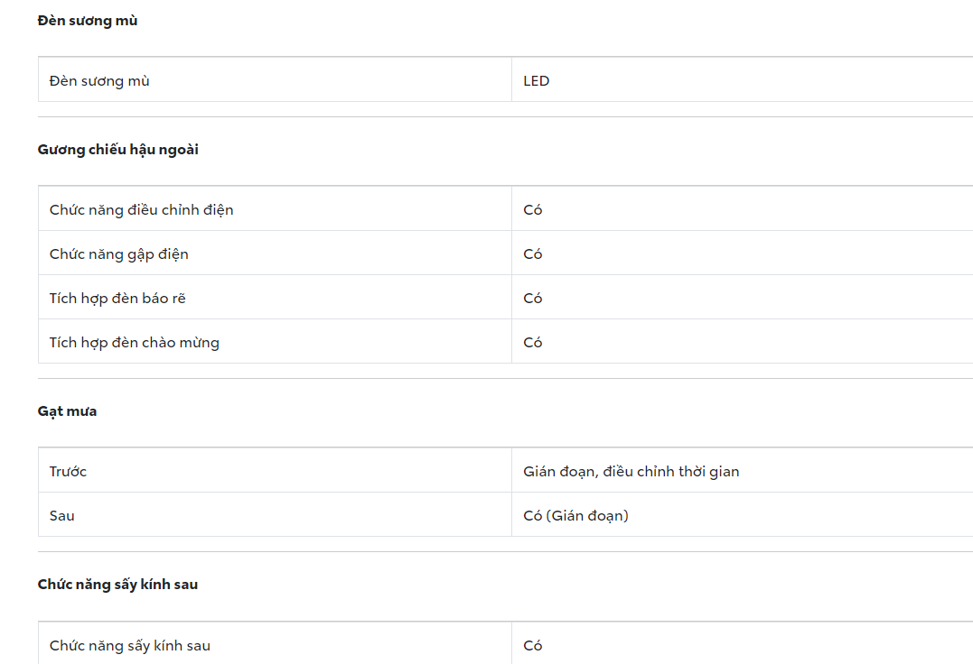Screen dimensions: 973x664
Task: Click the "Gián đoạn, điều chỉnh thời gian" value
Action: click(x=632, y=472)
